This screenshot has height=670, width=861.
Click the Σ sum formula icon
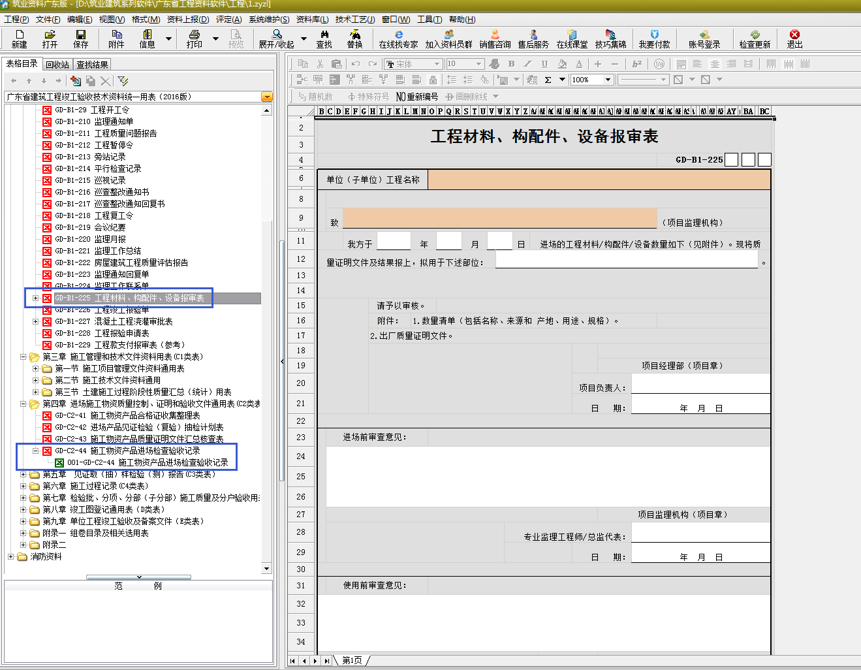[548, 80]
